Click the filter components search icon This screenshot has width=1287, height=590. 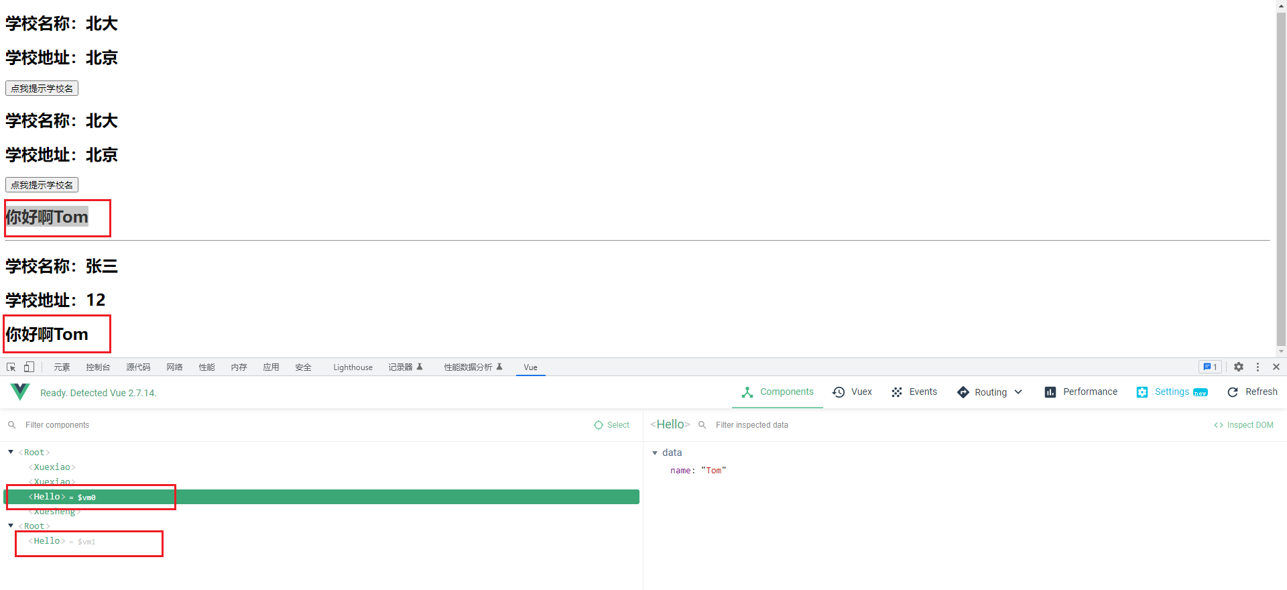[x=12, y=425]
